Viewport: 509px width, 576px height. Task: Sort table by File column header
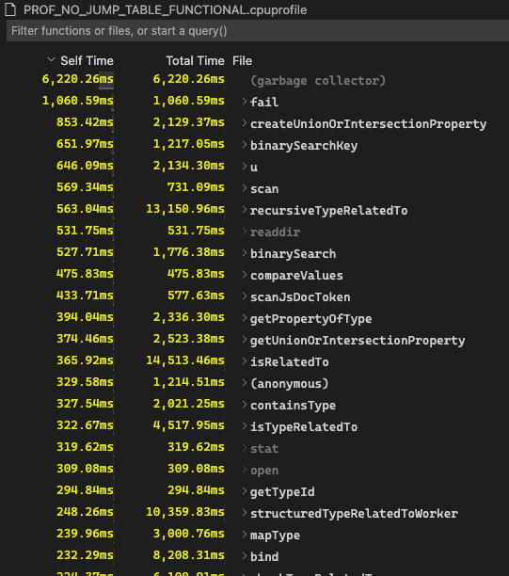pyautogui.click(x=242, y=60)
